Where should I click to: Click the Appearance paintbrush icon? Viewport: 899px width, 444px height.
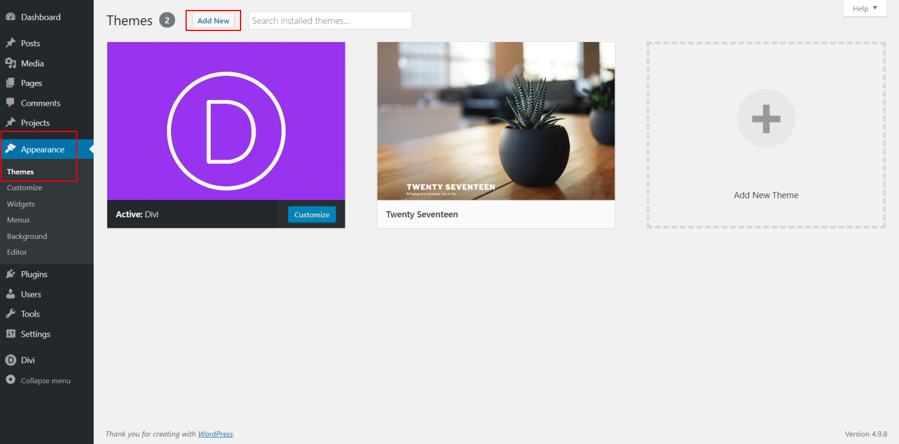10,149
